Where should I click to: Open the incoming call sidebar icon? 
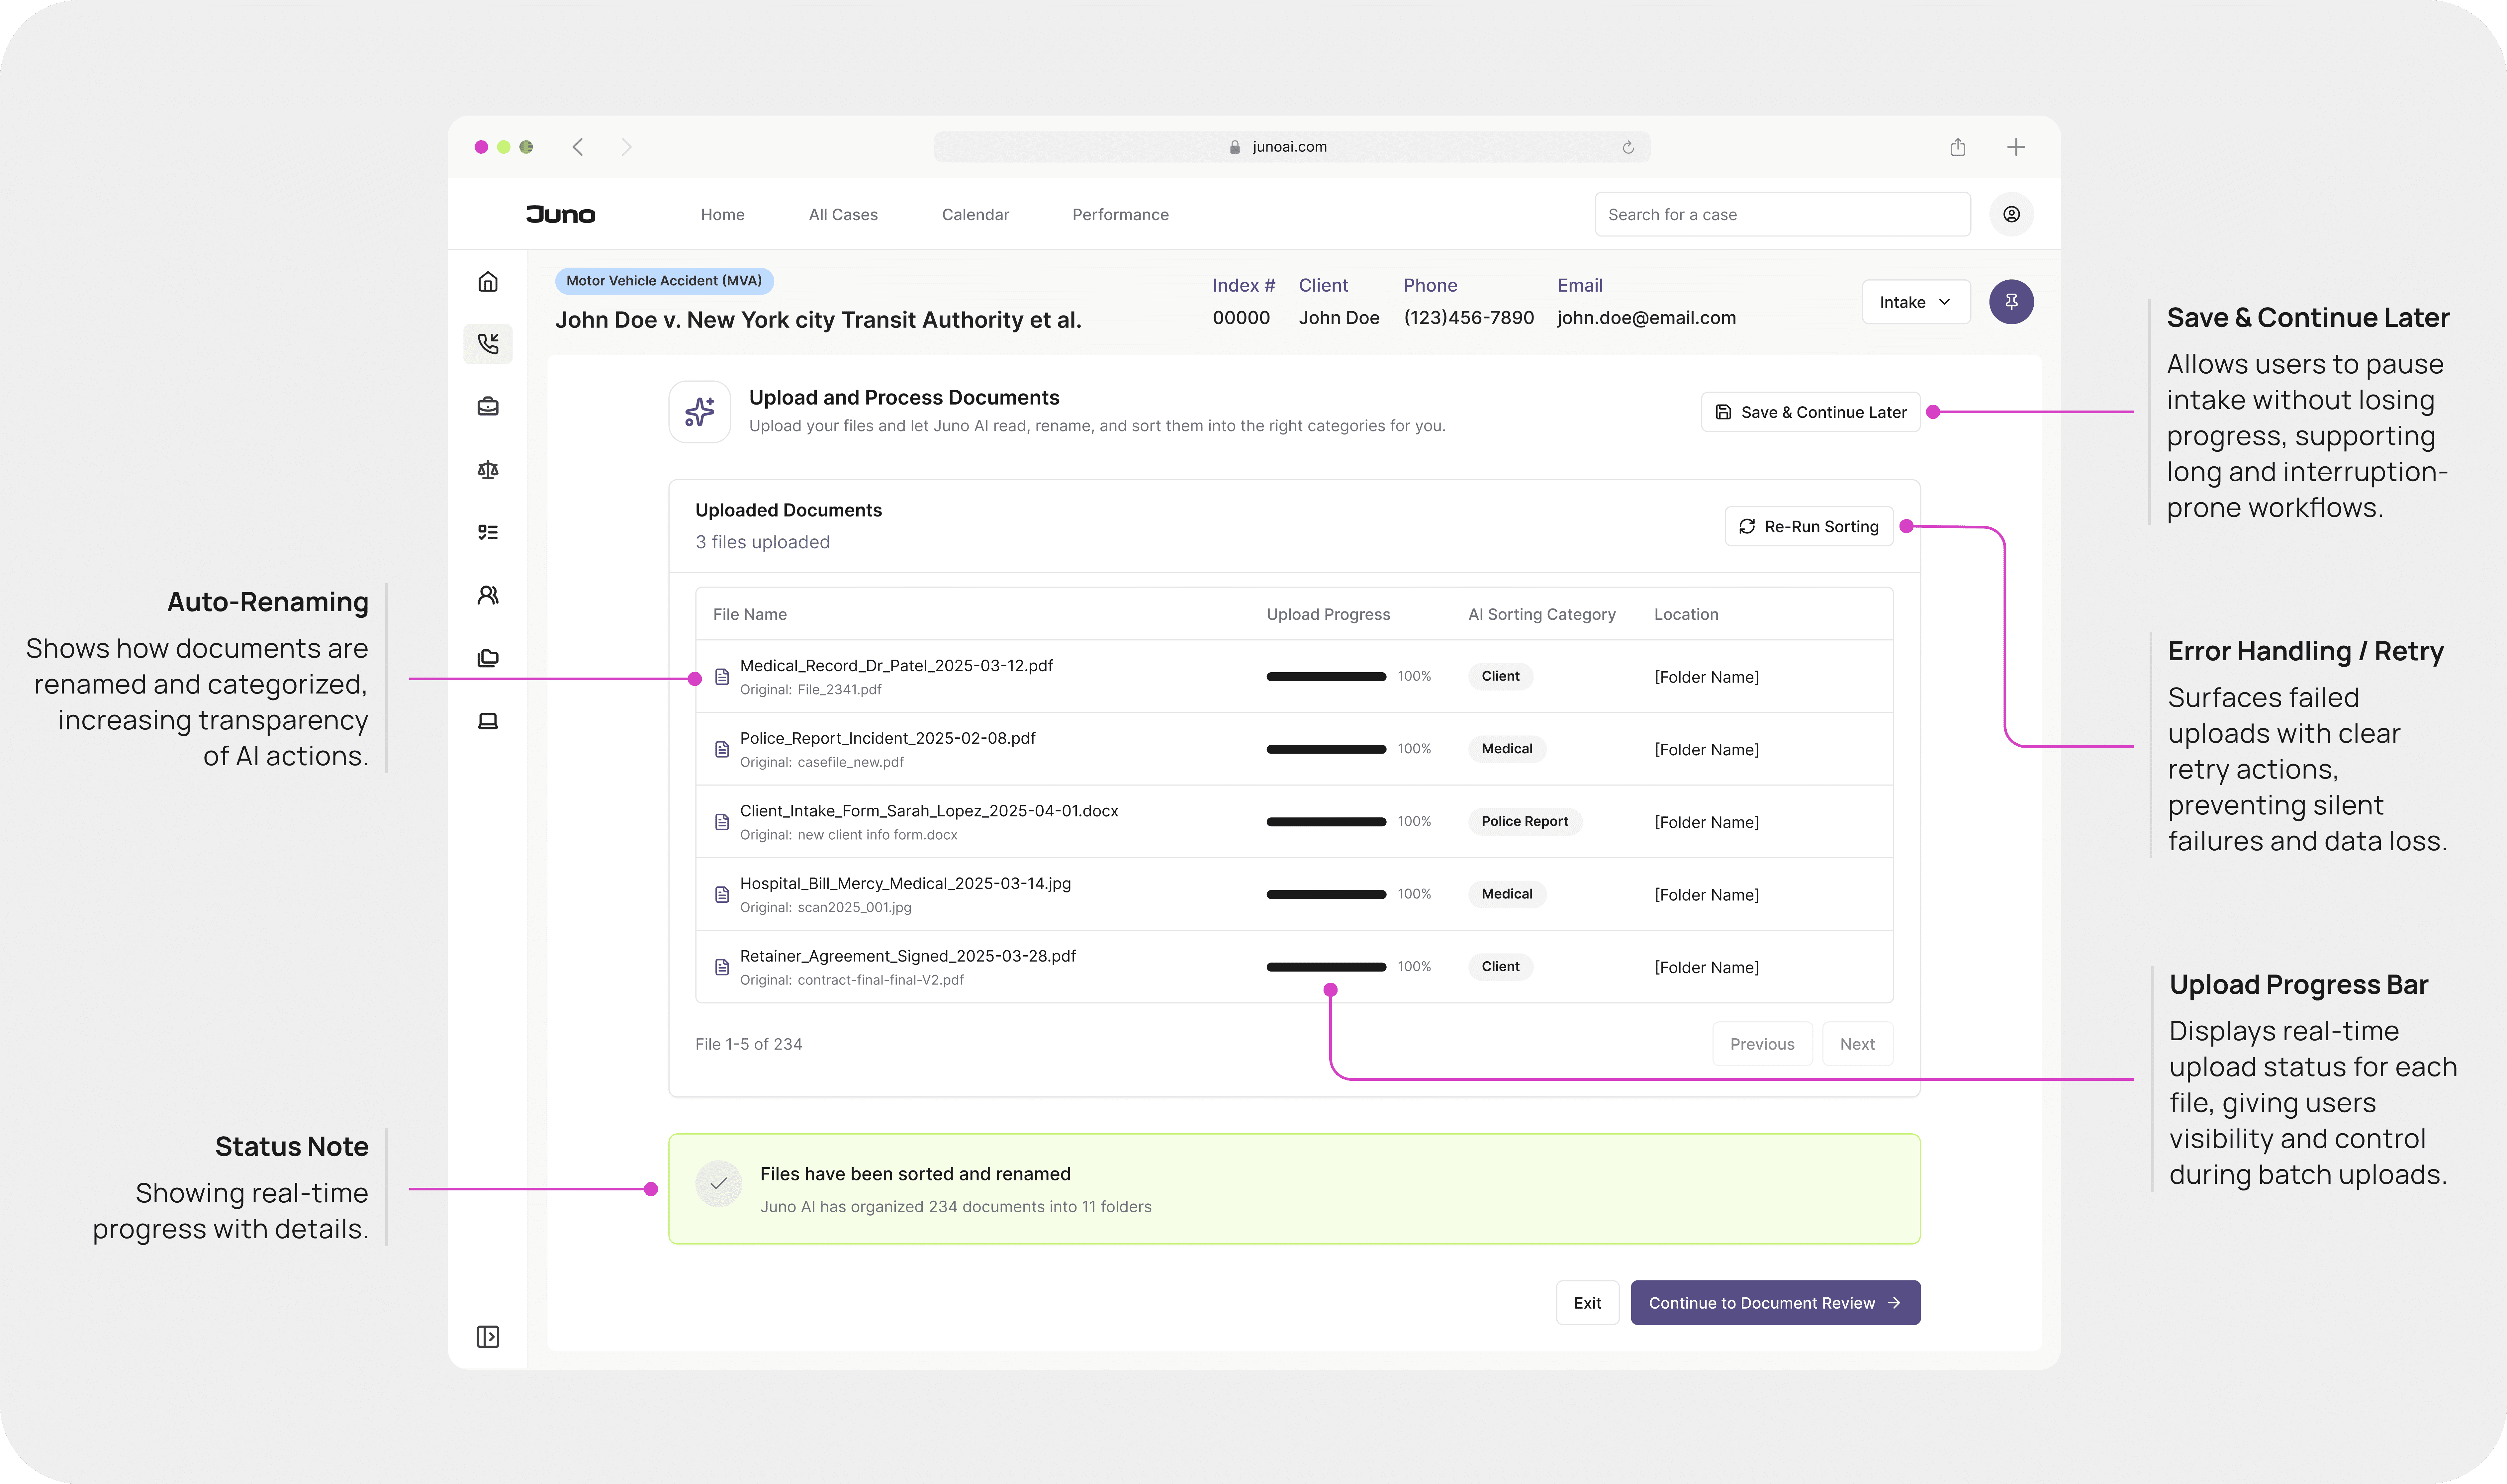(488, 344)
